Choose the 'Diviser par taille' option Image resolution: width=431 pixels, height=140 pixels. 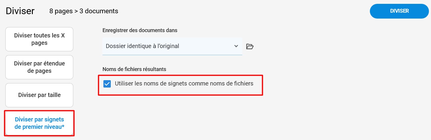click(x=39, y=95)
